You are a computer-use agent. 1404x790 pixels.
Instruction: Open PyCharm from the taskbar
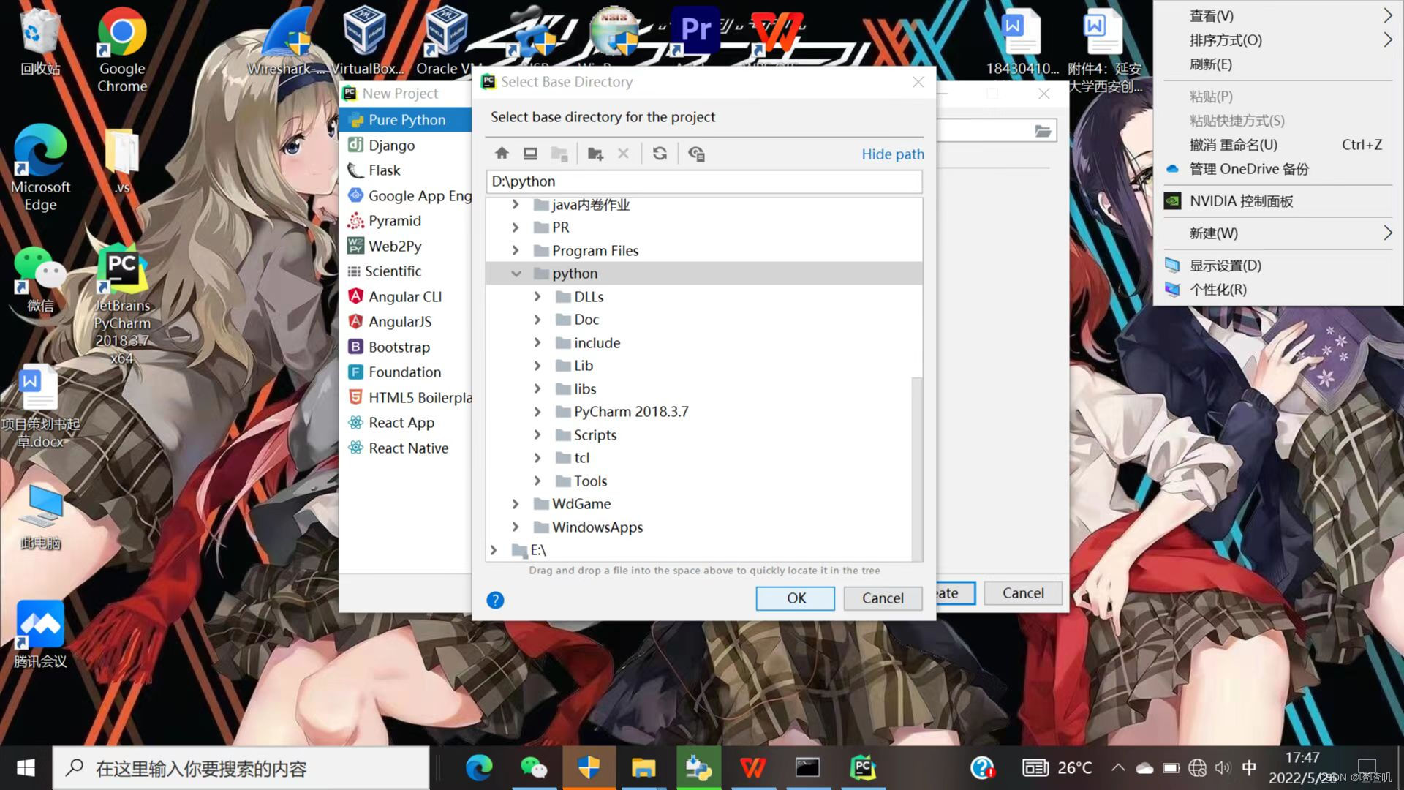[863, 768]
